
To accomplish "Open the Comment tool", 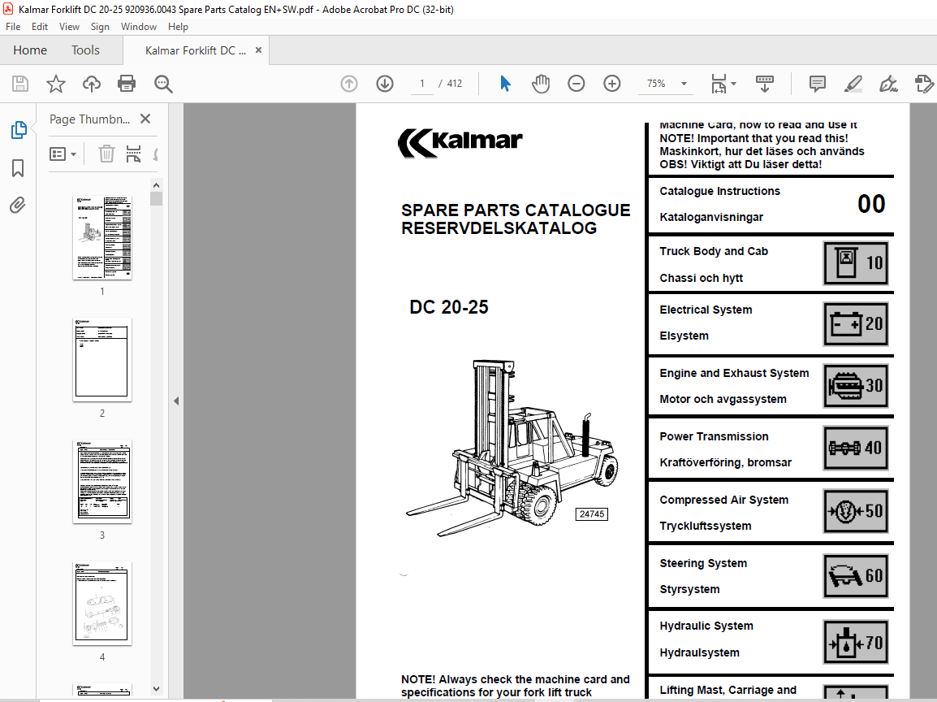I will [x=817, y=83].
